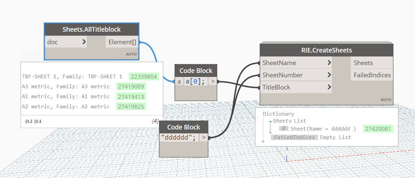This screenshot has width=415, height=178.
Task: Click created sheet ID 27420081
Action: tap(378, 129)
